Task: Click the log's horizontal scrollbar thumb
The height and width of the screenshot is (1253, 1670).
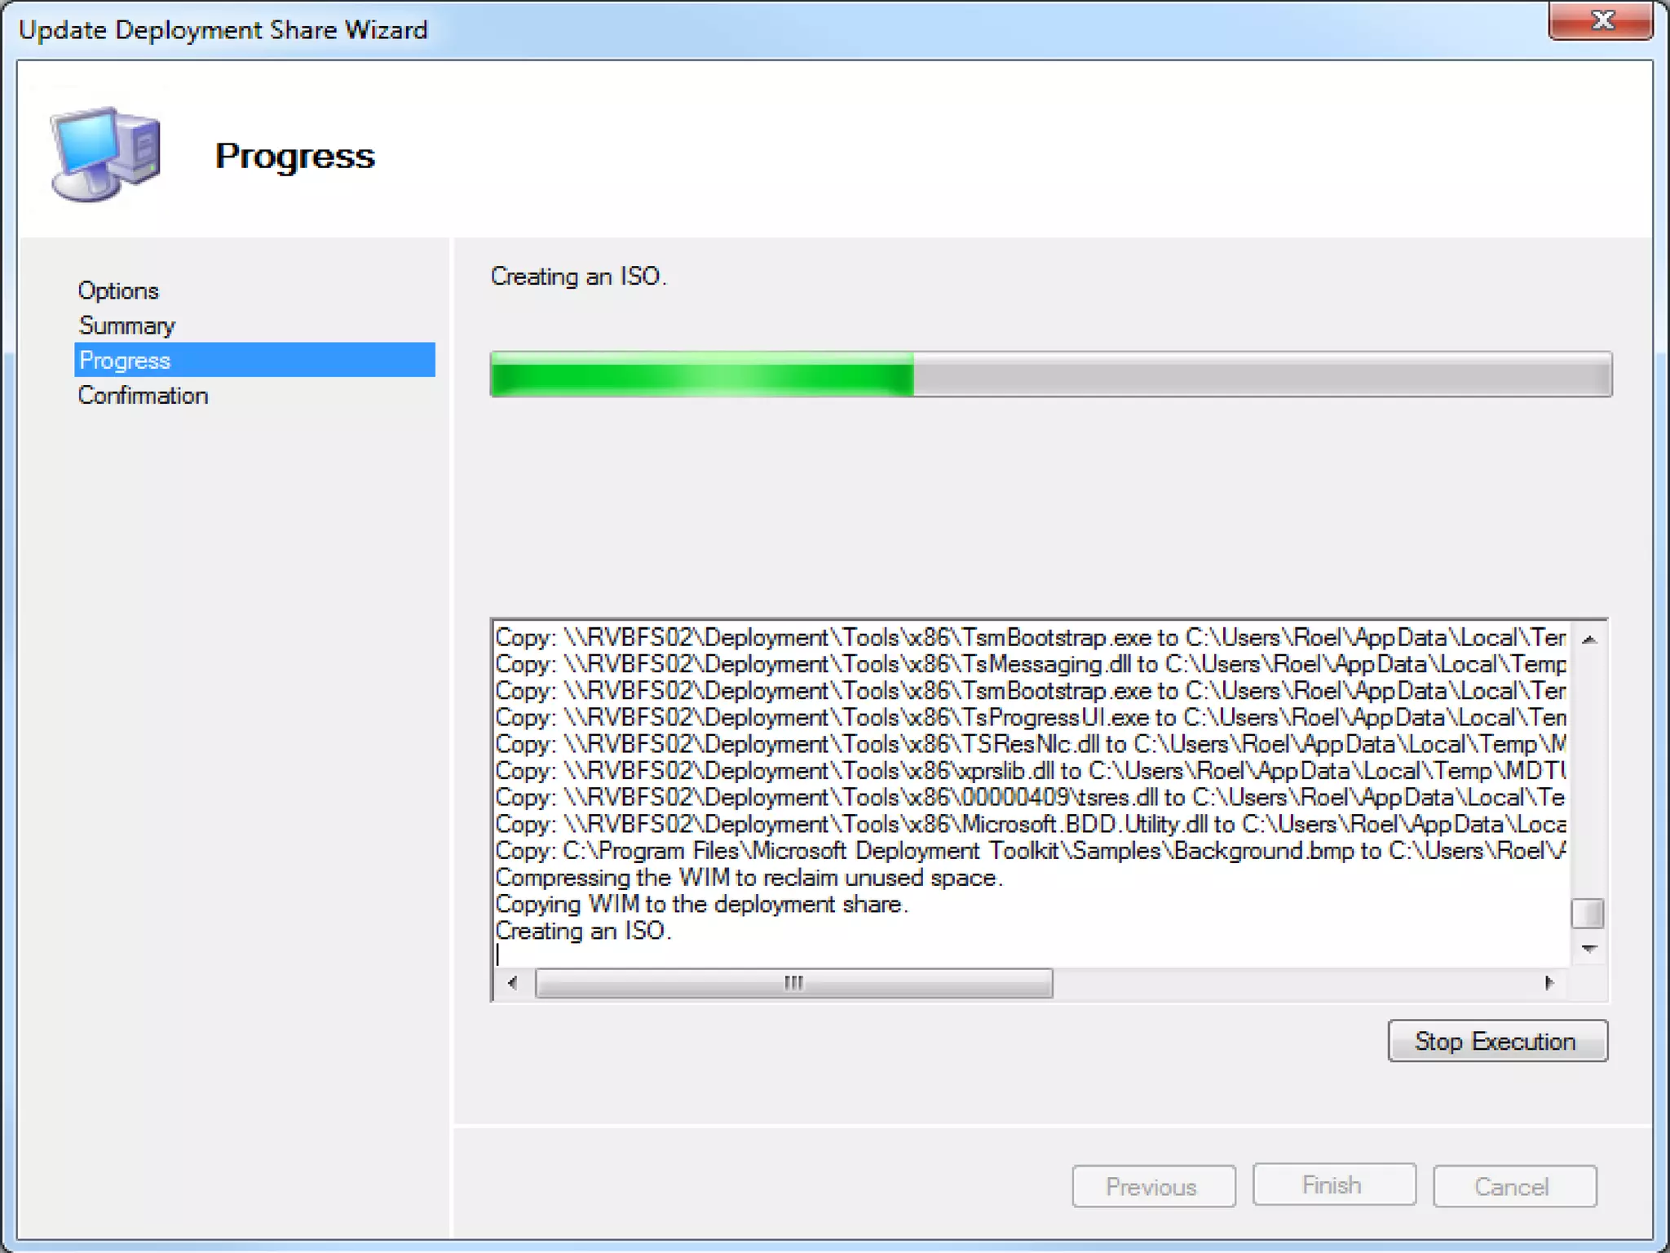Action: point(793,983)
